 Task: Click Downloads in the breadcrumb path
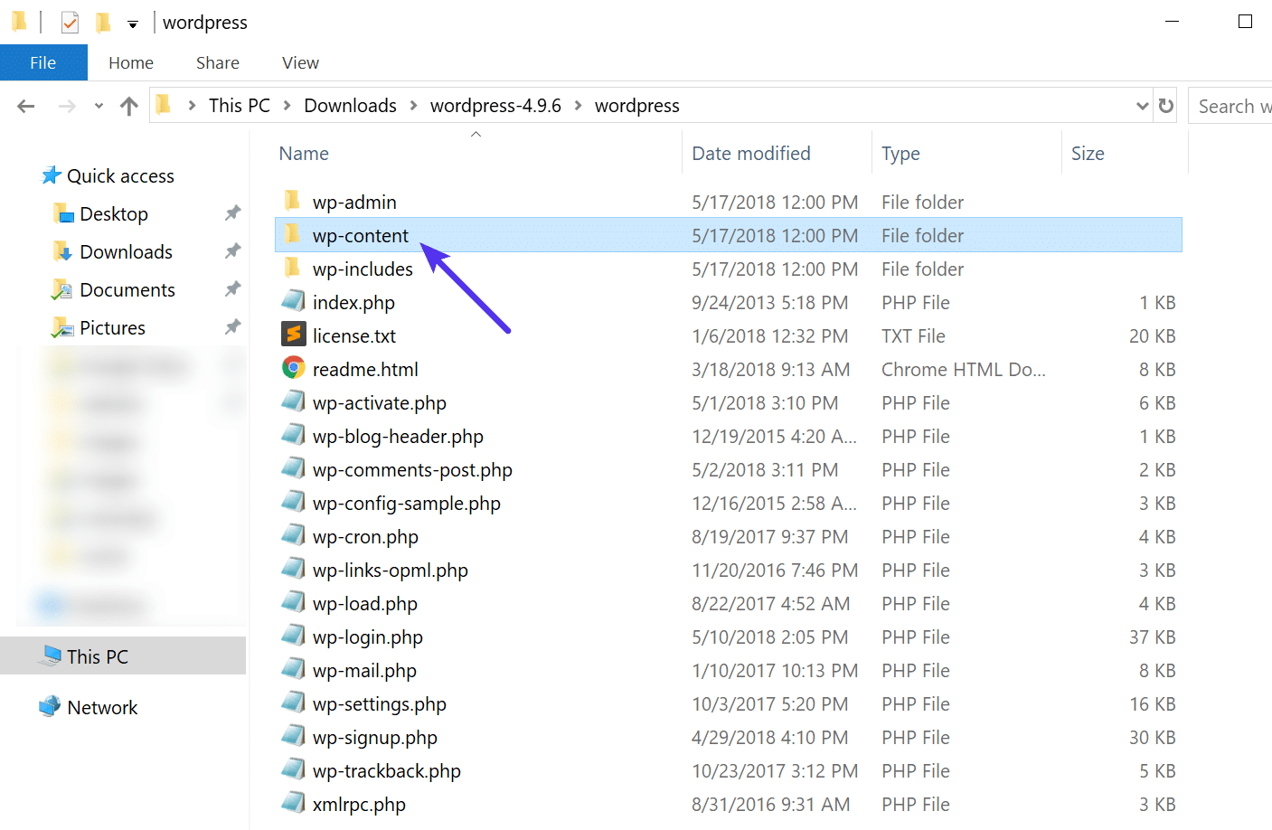pyautogui.click(x=350, y=105)
